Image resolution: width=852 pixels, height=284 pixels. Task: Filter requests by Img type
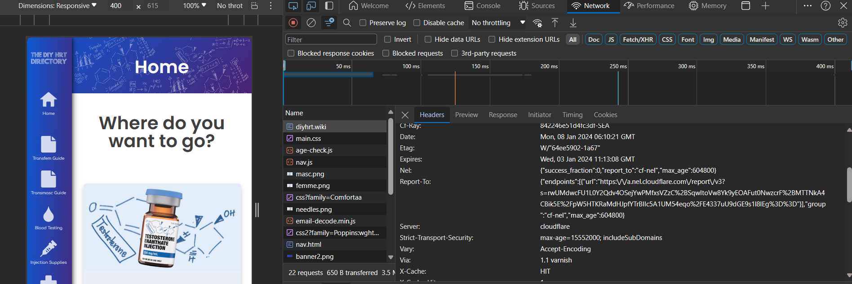(x=708, y=39)
